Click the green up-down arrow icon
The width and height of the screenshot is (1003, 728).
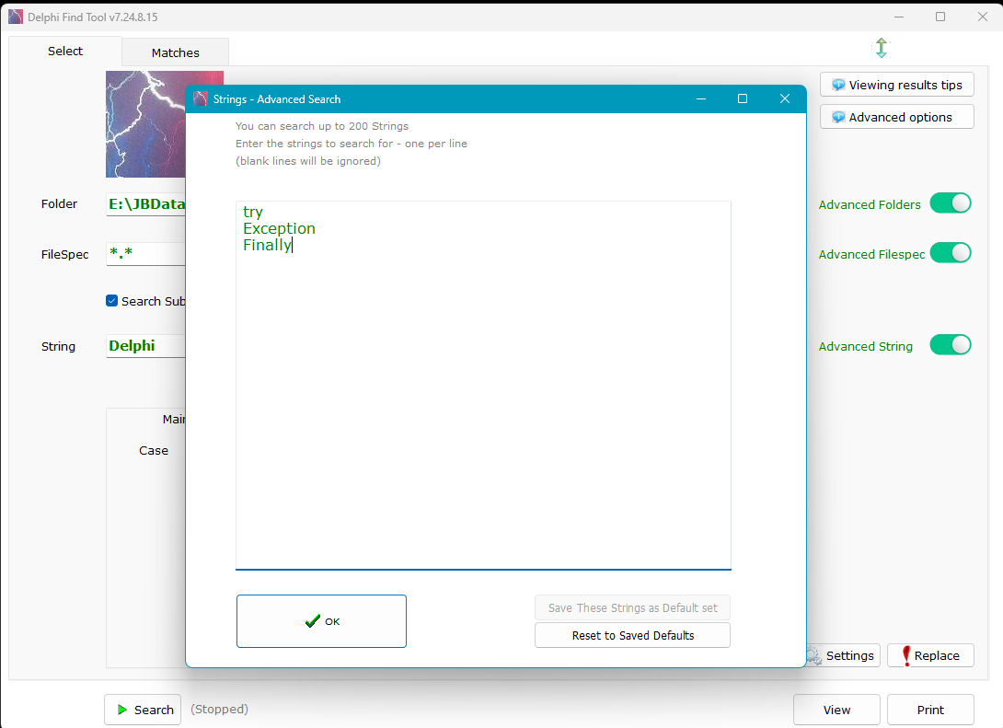coord(881,48)
